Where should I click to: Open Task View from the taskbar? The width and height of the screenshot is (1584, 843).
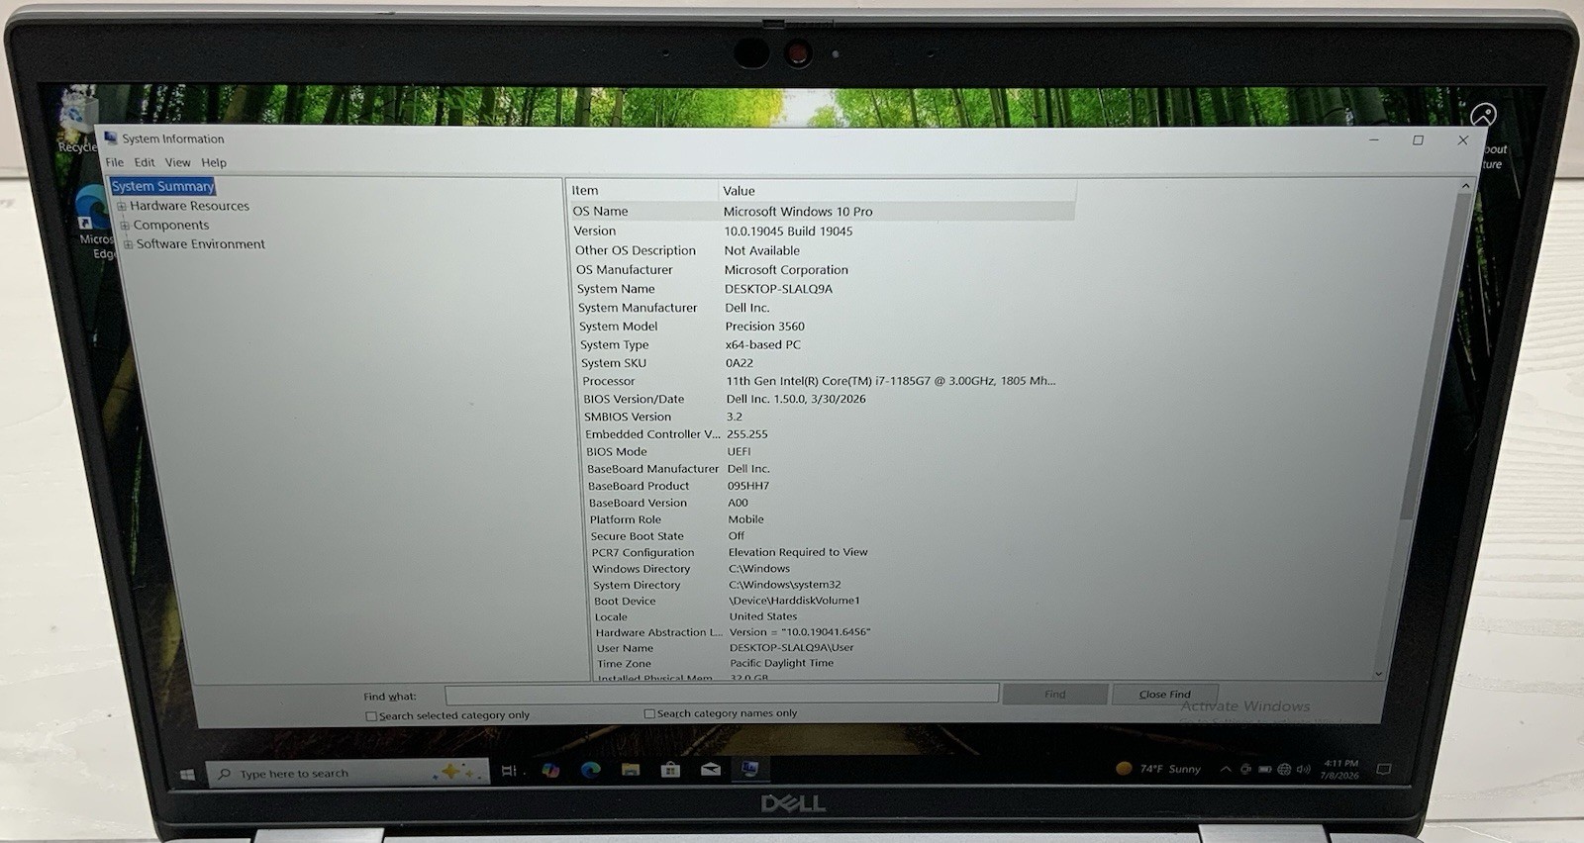509,771
